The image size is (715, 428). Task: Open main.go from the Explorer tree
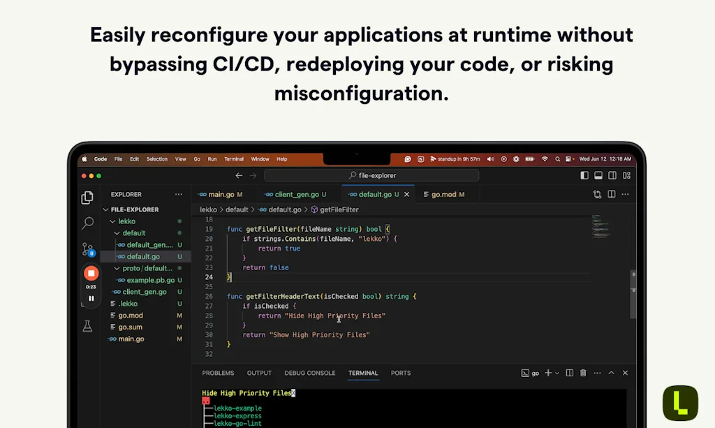(131, 339)
